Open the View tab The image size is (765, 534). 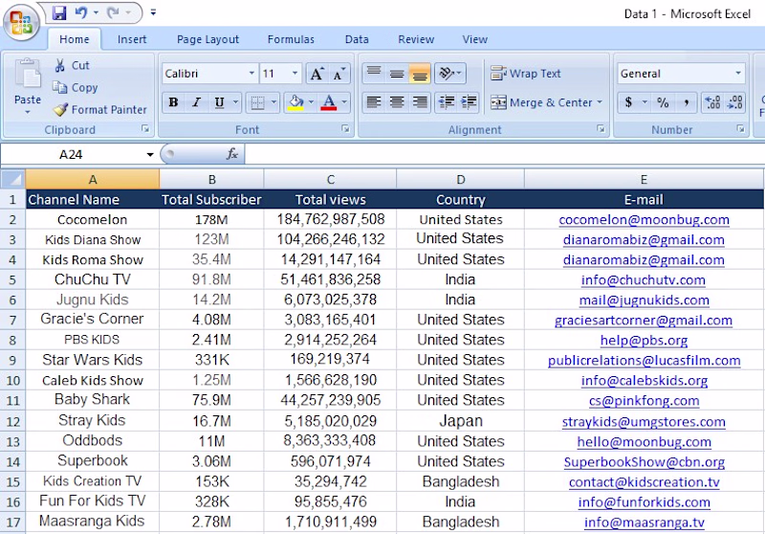(x=474, y=39)
